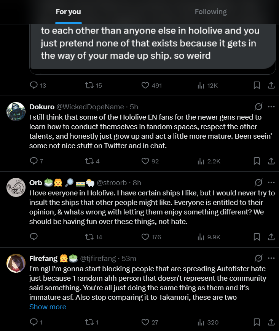Share Dokuro's post
This screenshot has height=331, width=279.
click(271, 161)
